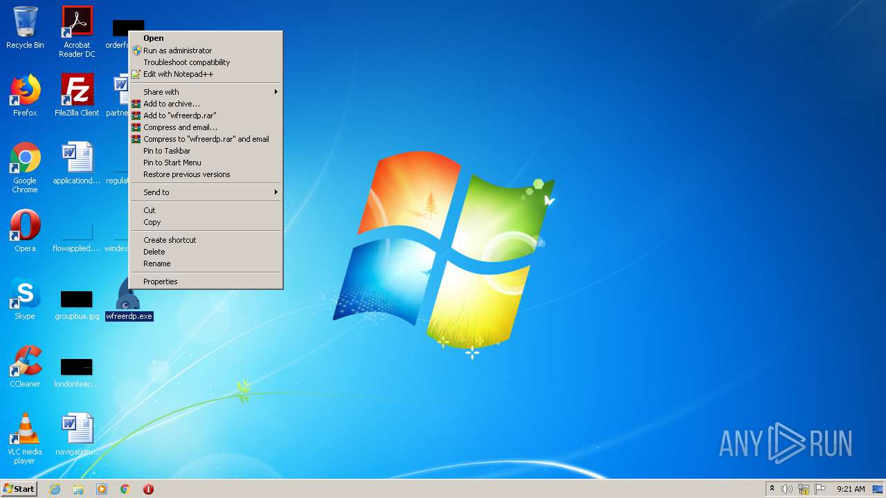Choose Run as administrator
The width and height of the screenshot is (886, 498).
pyautogui.click(x=206, y=50)
